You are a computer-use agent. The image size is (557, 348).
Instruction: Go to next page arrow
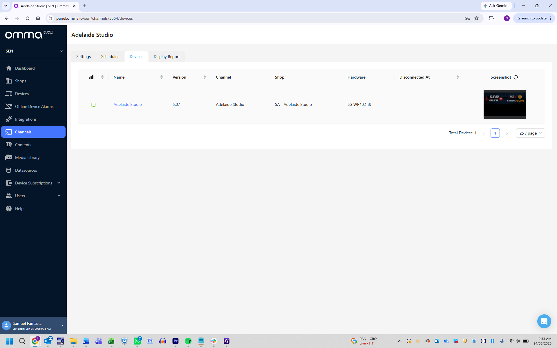click(507, 133)
